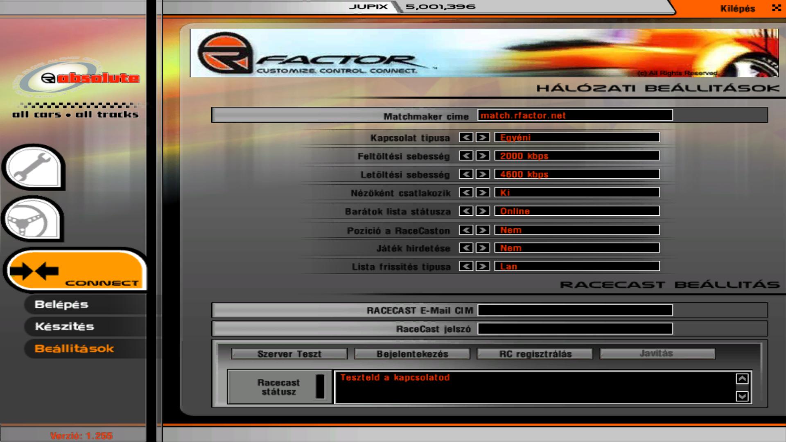The width and height of the screenshot is (786, 442).
Task: Next option for Lista frissités tipusa
Action: [x=483, y=266]
